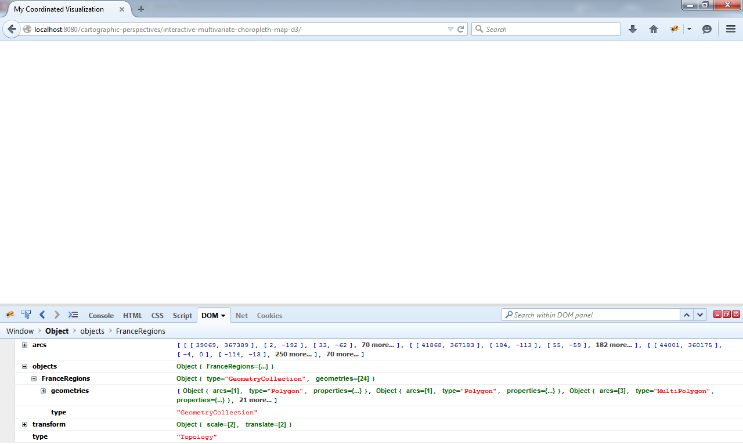Image resolution: width=743 pixels, height=444 pixels.
Task: Open Firebug in a new window
Action: [727, 314]
